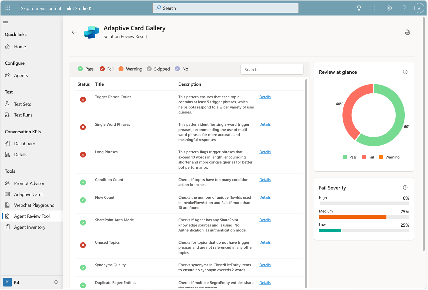Toggle the Skipped status filter
The image size is (428, 290).
[158, 69]
